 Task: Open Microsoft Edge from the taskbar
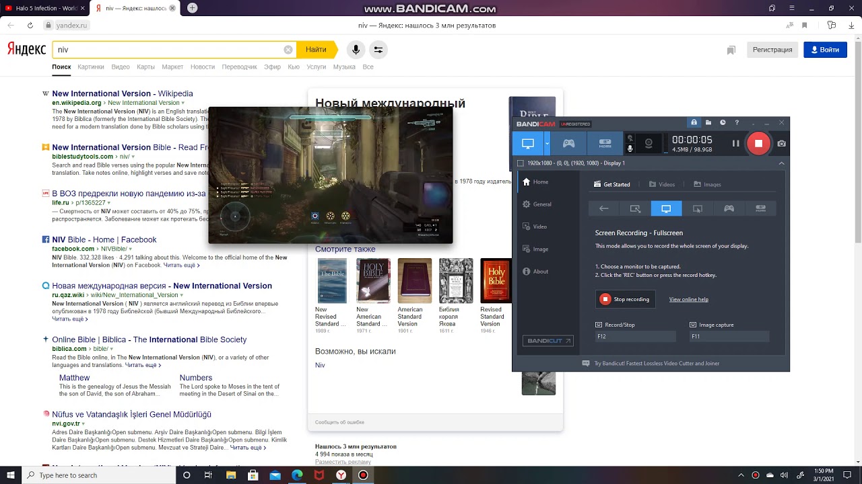(297, 475)
